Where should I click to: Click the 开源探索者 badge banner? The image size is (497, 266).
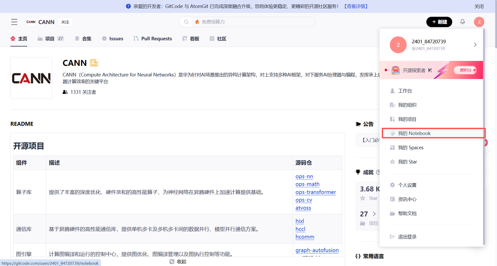click(x=431, y=70)
